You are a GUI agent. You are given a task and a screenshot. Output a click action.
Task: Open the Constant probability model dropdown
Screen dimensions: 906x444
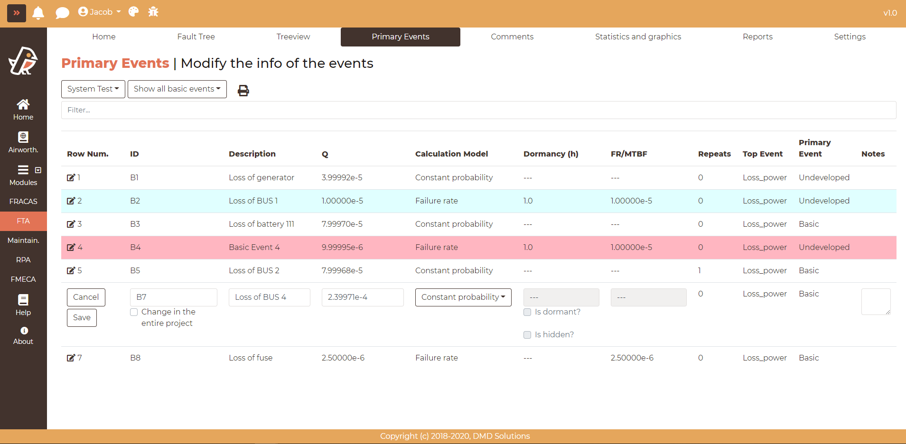pyautogui.click(x=463, y=297)
